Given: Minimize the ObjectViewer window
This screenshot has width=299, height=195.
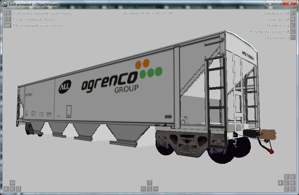Looking at the screenshot, I should pyautogui.click(x=270, y=3).
